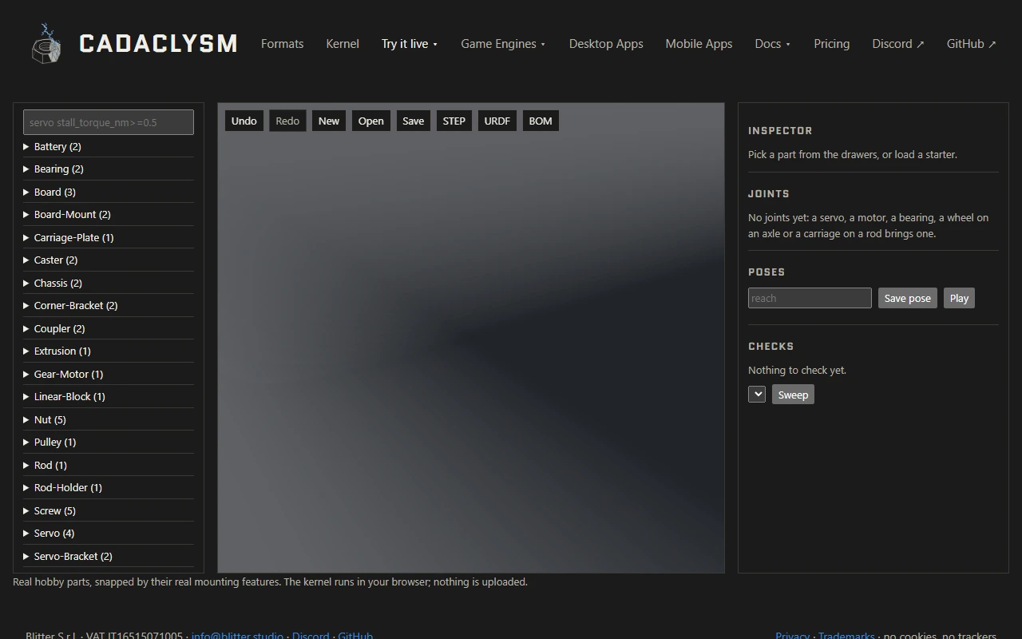Open the Servo-Bracket drawer
1022x639 pixels.
pyautogui.click(x=109, y=557)
